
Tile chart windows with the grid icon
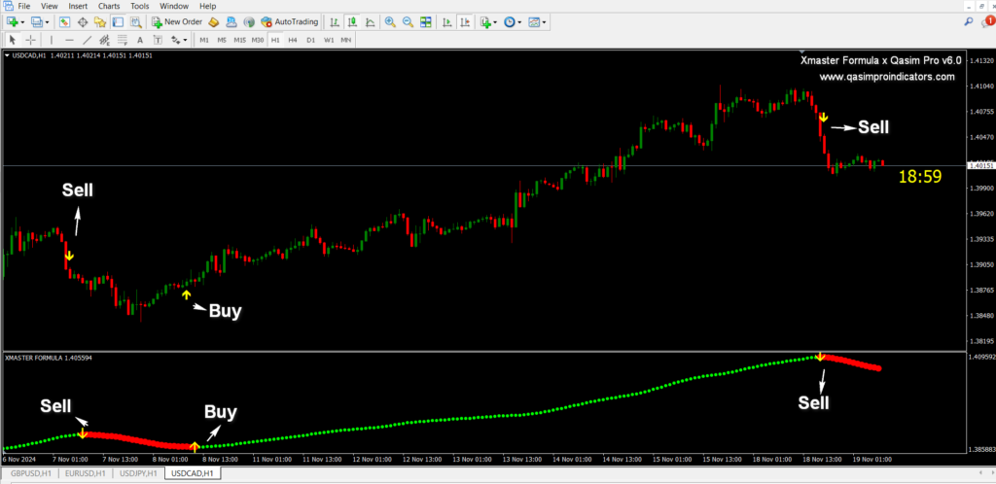426,22
